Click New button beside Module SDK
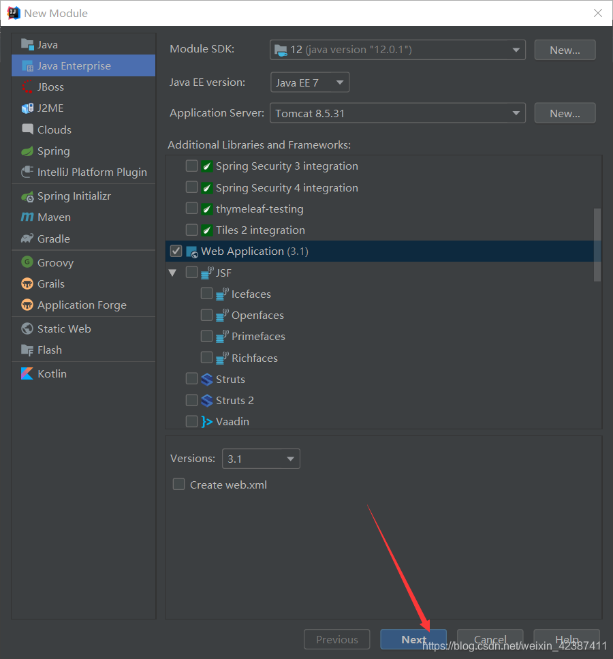 pos(565,50)
